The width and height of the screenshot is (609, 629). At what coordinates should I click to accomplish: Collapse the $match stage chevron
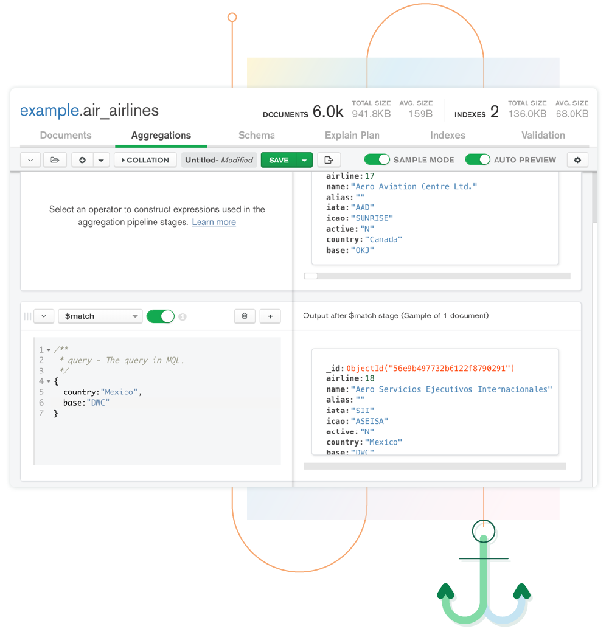point(44,316)
